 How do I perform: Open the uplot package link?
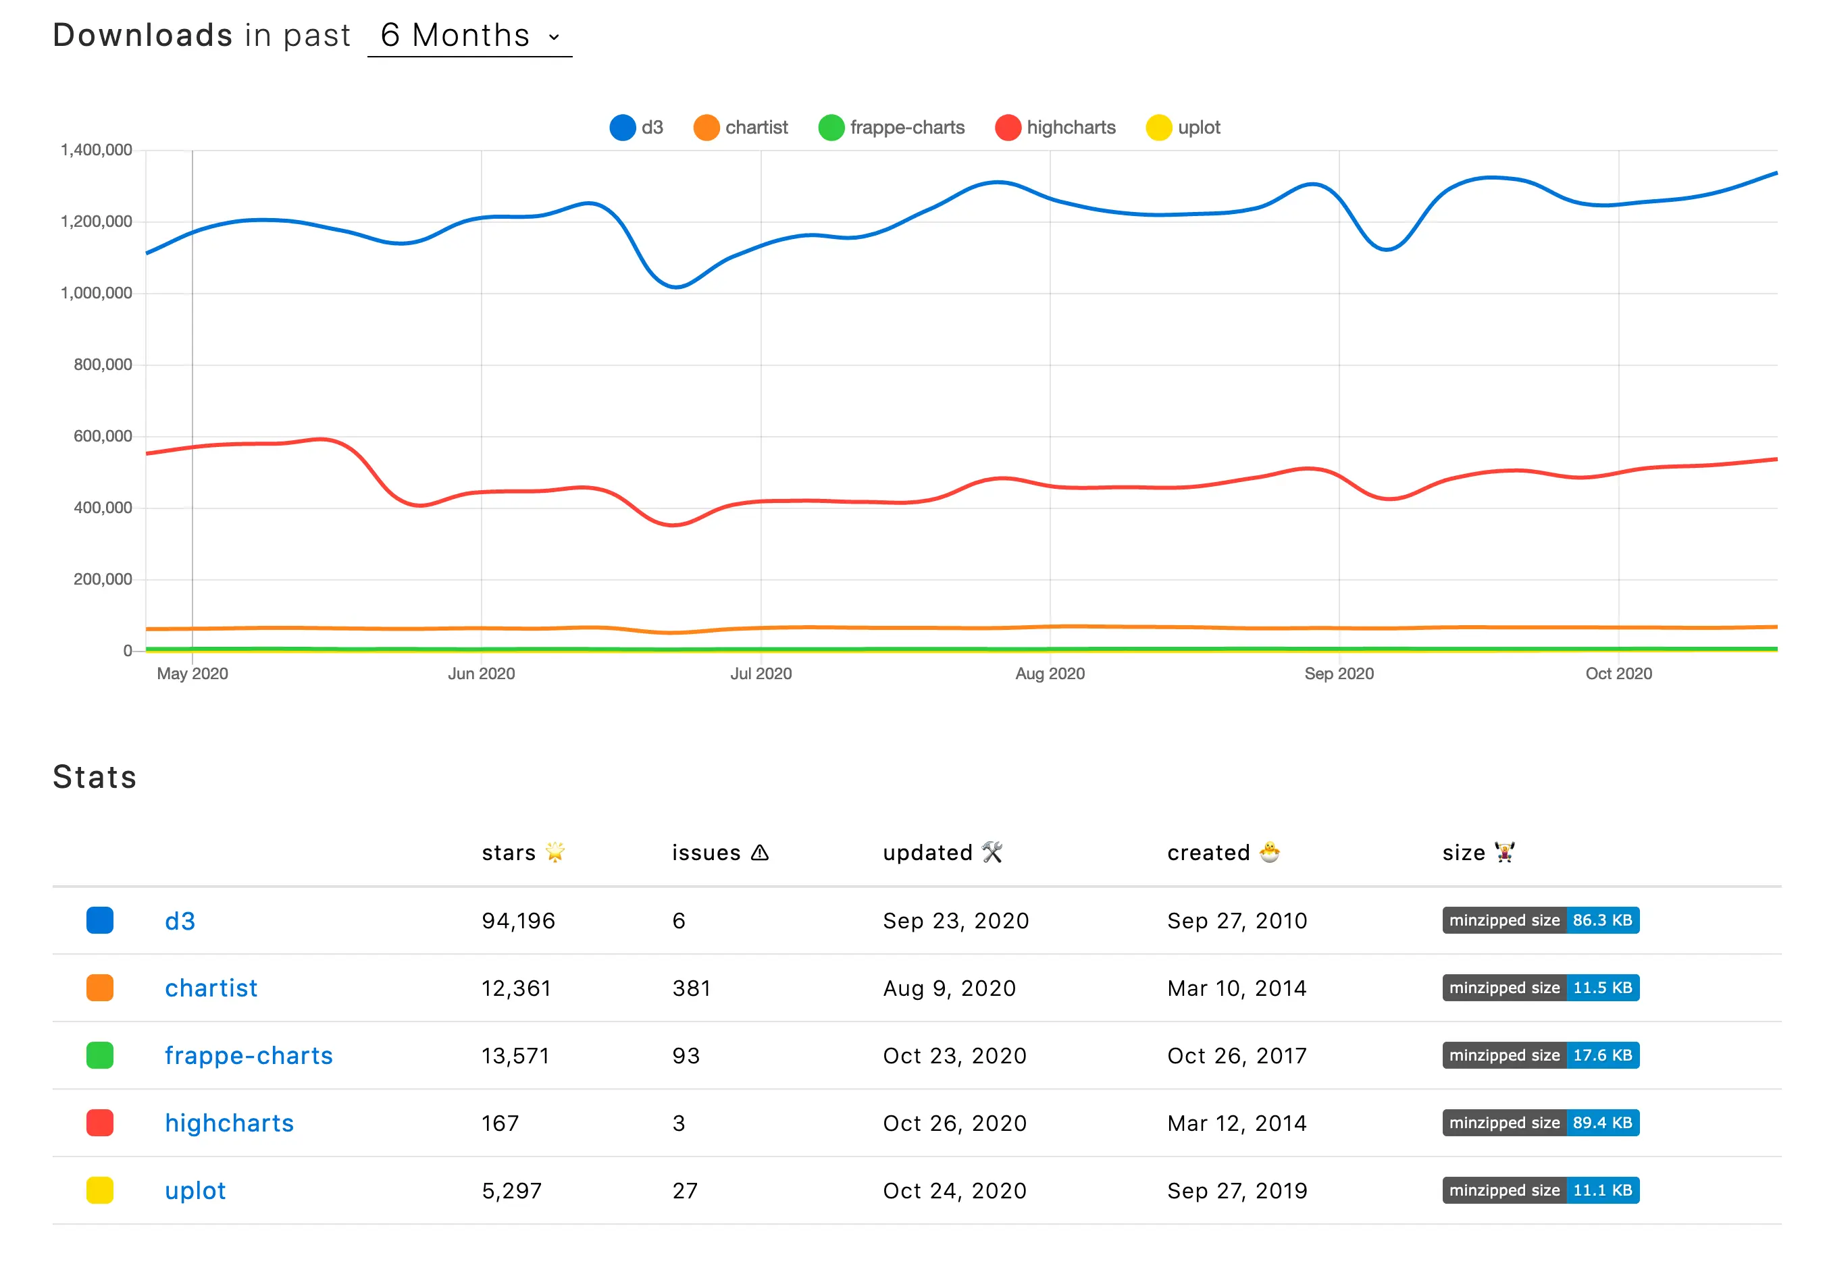pyautogui.click(x=196, y=1191)
